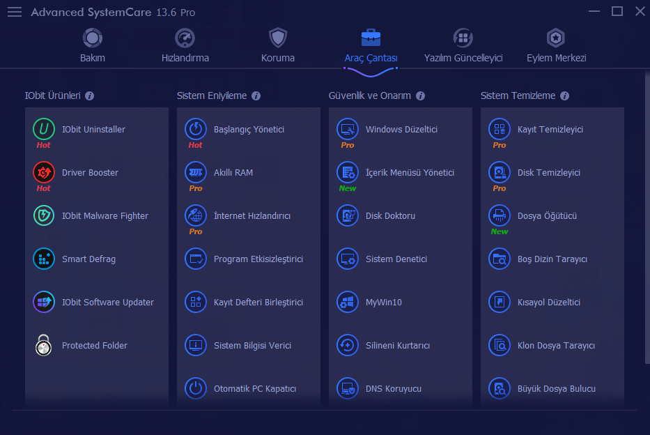Click the Smart Defrag icon
Image resolution: width=650 pixels, height=435 pixels.
click(x=43, y=259)
